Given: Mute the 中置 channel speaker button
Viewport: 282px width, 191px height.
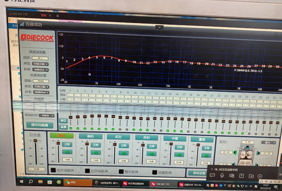Looking at the screenshot, I should pyautogui.click(x=179, y=155).
